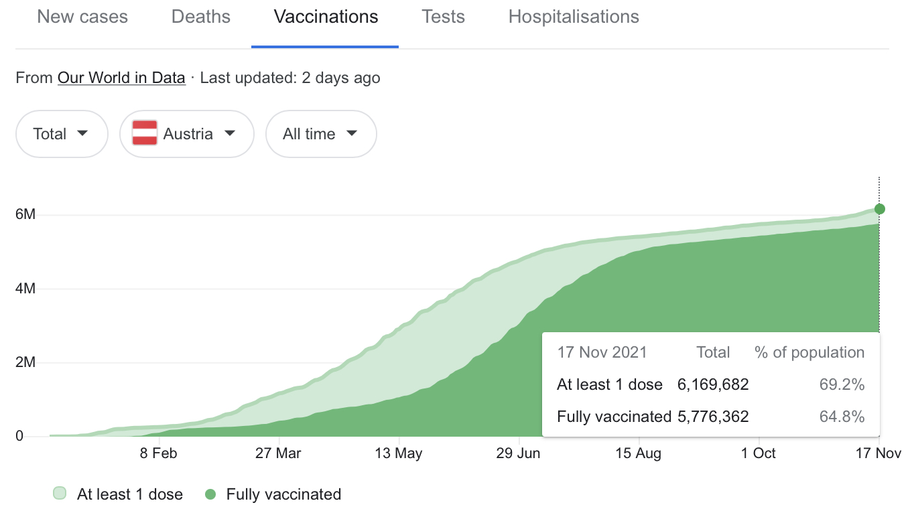Click the Austria flag icon

[x=145, y=133]
